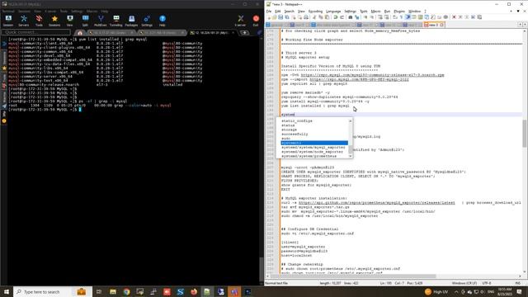This screenshot has width=528, height=297.
Task: Start the X server icon in MobaXterm
Action: pyautogui.click(x=240, y=21)
